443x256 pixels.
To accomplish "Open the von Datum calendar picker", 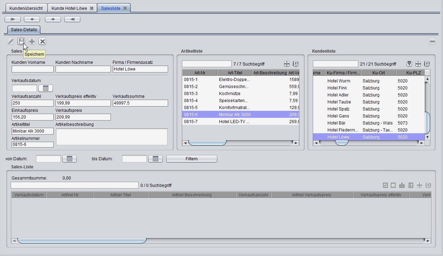I will tap(70, 159).
